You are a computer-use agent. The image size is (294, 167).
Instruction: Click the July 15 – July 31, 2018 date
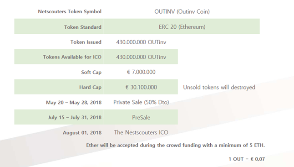(75, 117)
